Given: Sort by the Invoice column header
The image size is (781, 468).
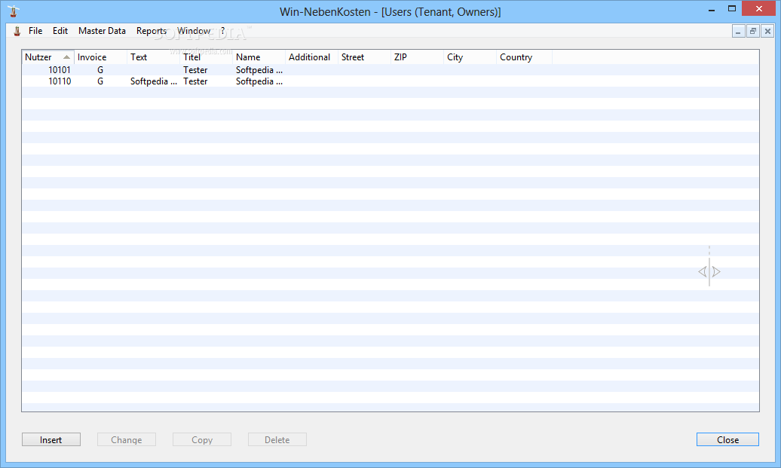Looking at the screenshot, I should click(x=100, y=57).
